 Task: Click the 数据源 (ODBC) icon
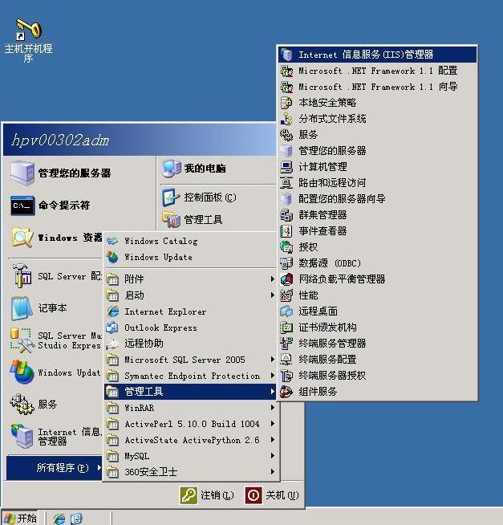pyautogui.click(x=286, y=263)
